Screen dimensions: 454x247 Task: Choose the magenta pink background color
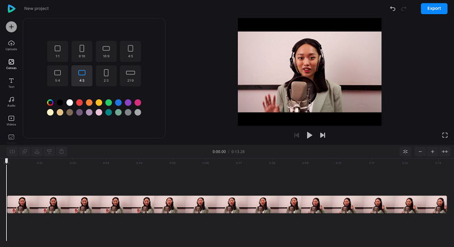point(138,103)
